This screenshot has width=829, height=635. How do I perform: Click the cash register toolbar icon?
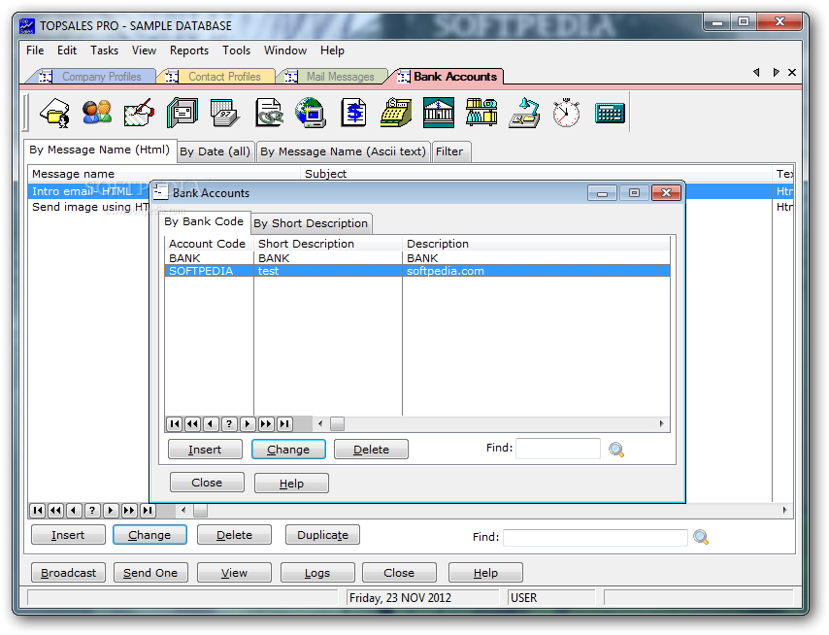[x=396, y=114]
